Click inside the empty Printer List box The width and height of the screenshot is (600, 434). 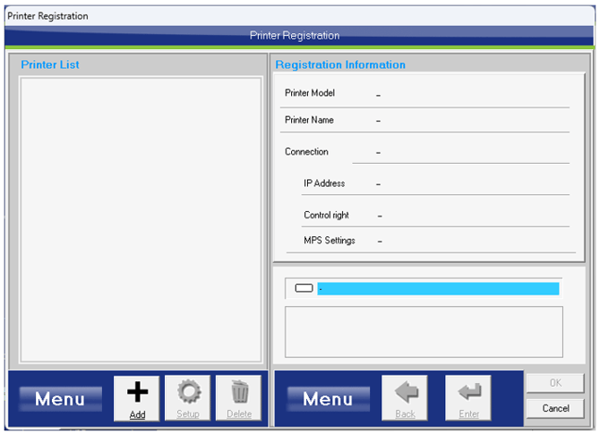(x=141, y=219)
